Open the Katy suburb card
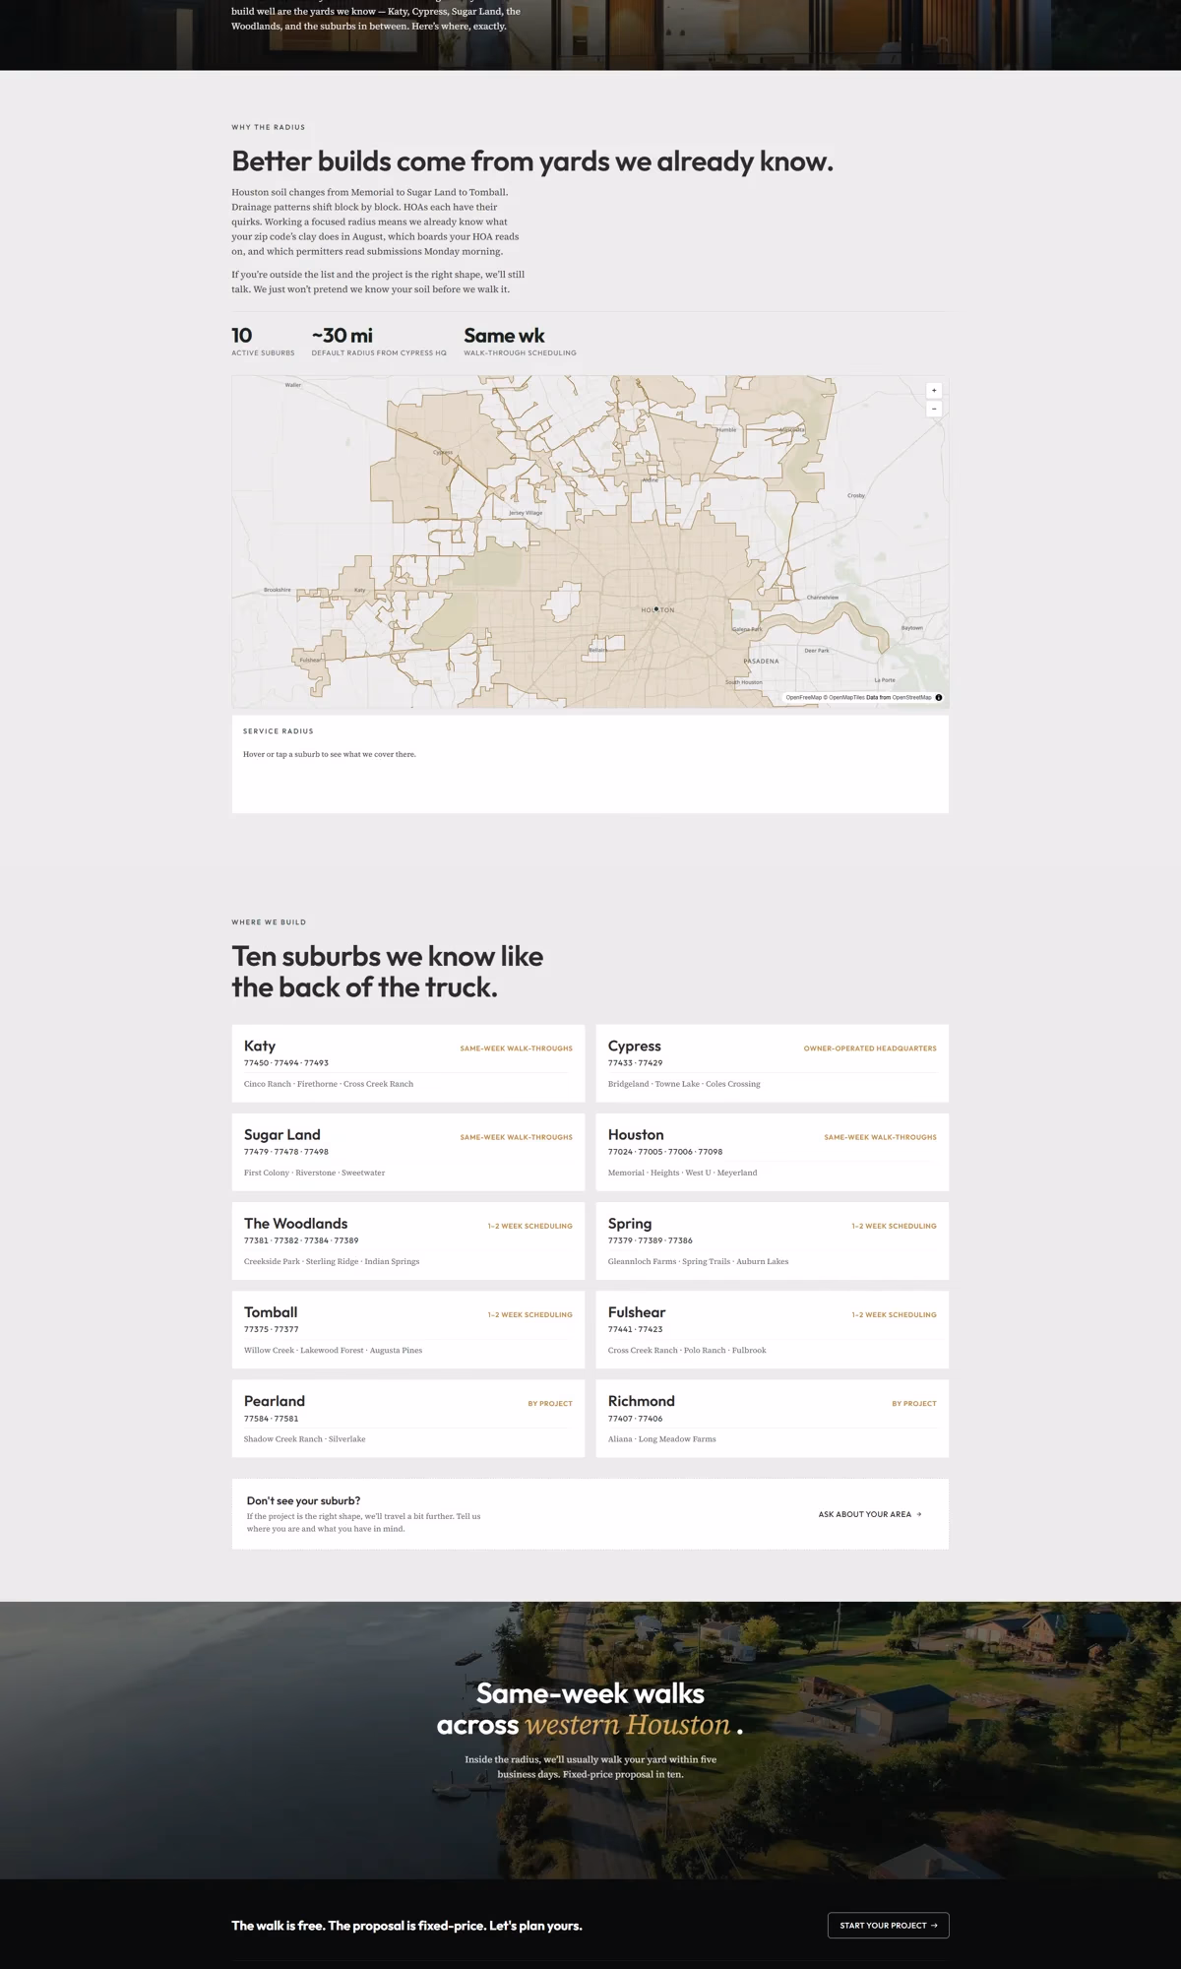 tap(408, 1063)
